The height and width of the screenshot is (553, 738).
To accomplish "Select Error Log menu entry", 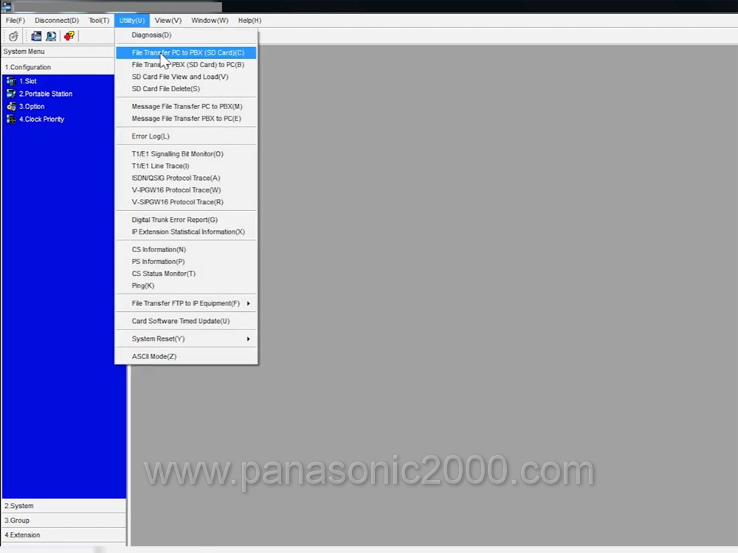I will [x=150, y=136].
